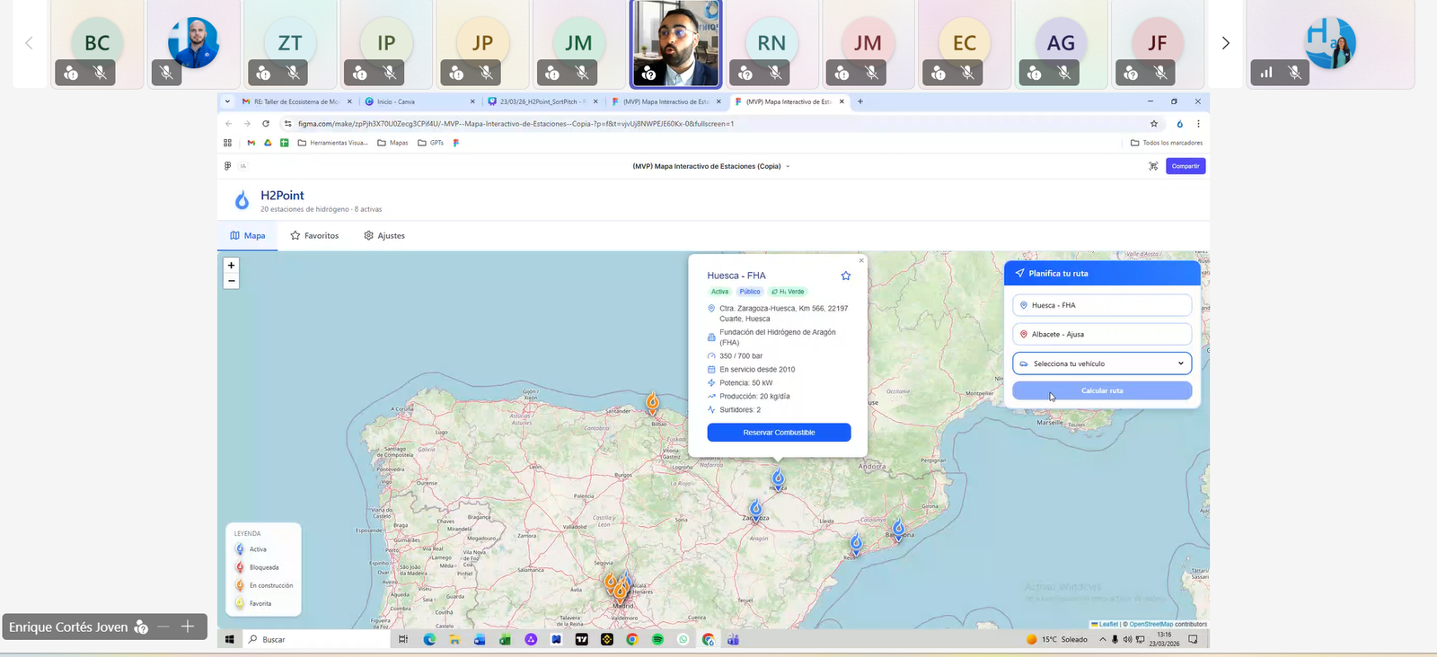
Task: Close the Huesca - FHA station popup
Action: click(861, 260)
